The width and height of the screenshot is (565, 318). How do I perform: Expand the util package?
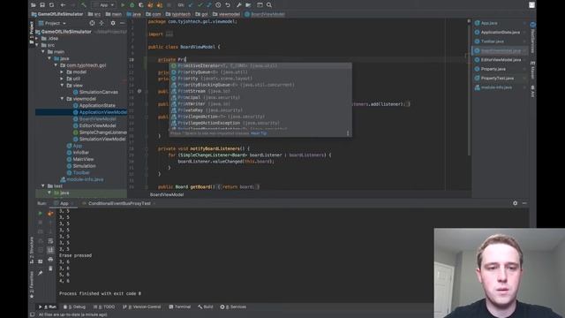point(62,79)
